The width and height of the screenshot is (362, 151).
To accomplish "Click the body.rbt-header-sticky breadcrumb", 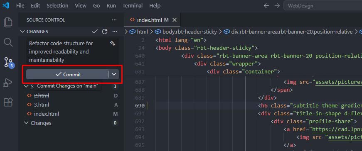I will click(x=186, y=32).
